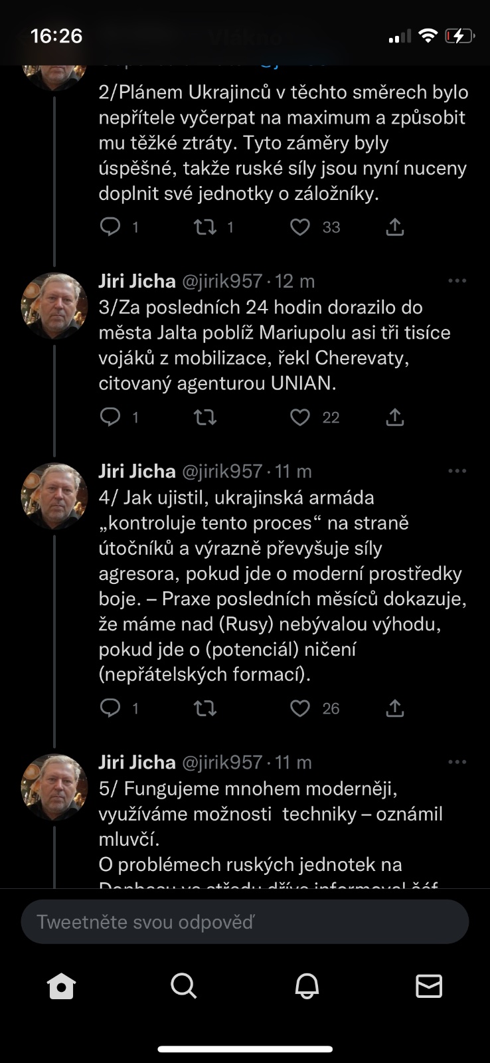Open the Notifications bell tab
The image size is (490, 1063).
(307, 987)
